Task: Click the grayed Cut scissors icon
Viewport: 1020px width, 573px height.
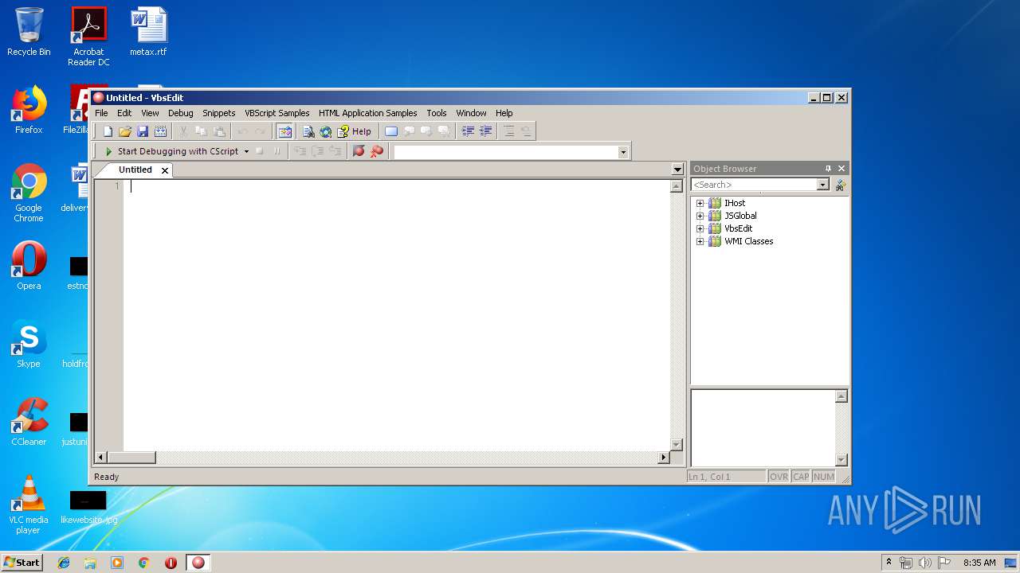Action: [x=183, y=131]
